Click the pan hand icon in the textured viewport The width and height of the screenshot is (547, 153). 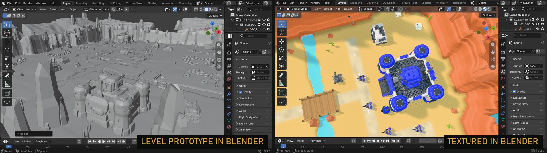pyautogui.click(x=493, y=52)
